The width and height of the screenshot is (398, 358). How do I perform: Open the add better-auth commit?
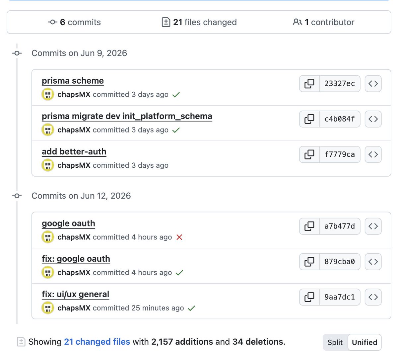click(74, 151)
